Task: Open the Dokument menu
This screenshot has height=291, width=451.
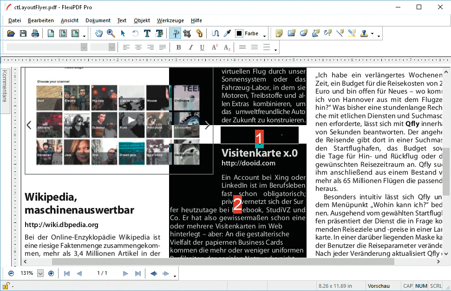Action: tap(98, 20)
